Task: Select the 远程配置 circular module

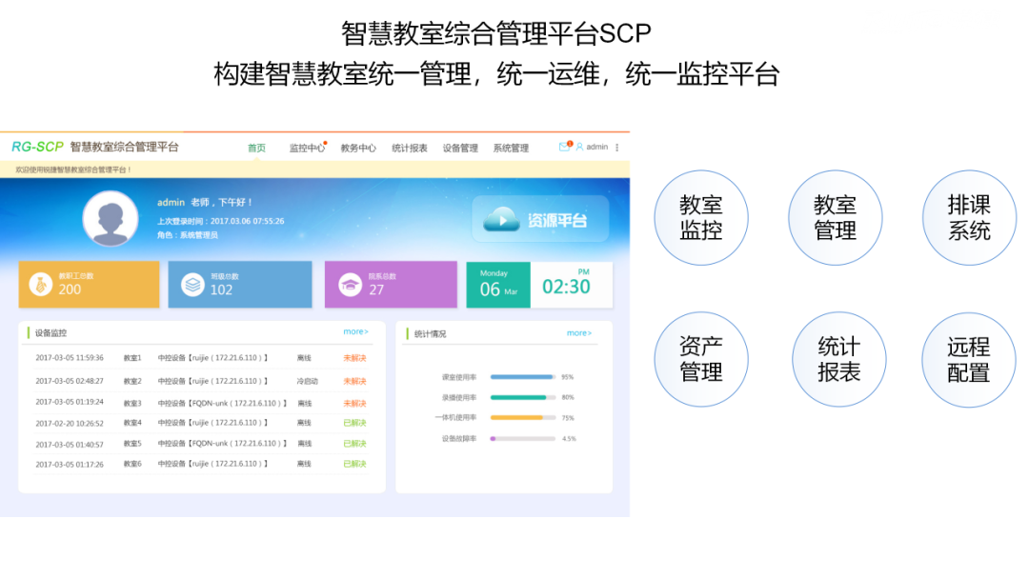Action: (968, 360)
